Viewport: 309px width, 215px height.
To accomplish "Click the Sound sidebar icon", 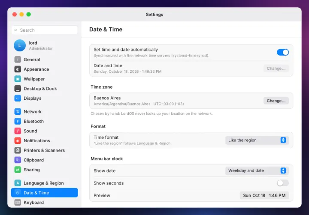I will [x=18, y=131].
